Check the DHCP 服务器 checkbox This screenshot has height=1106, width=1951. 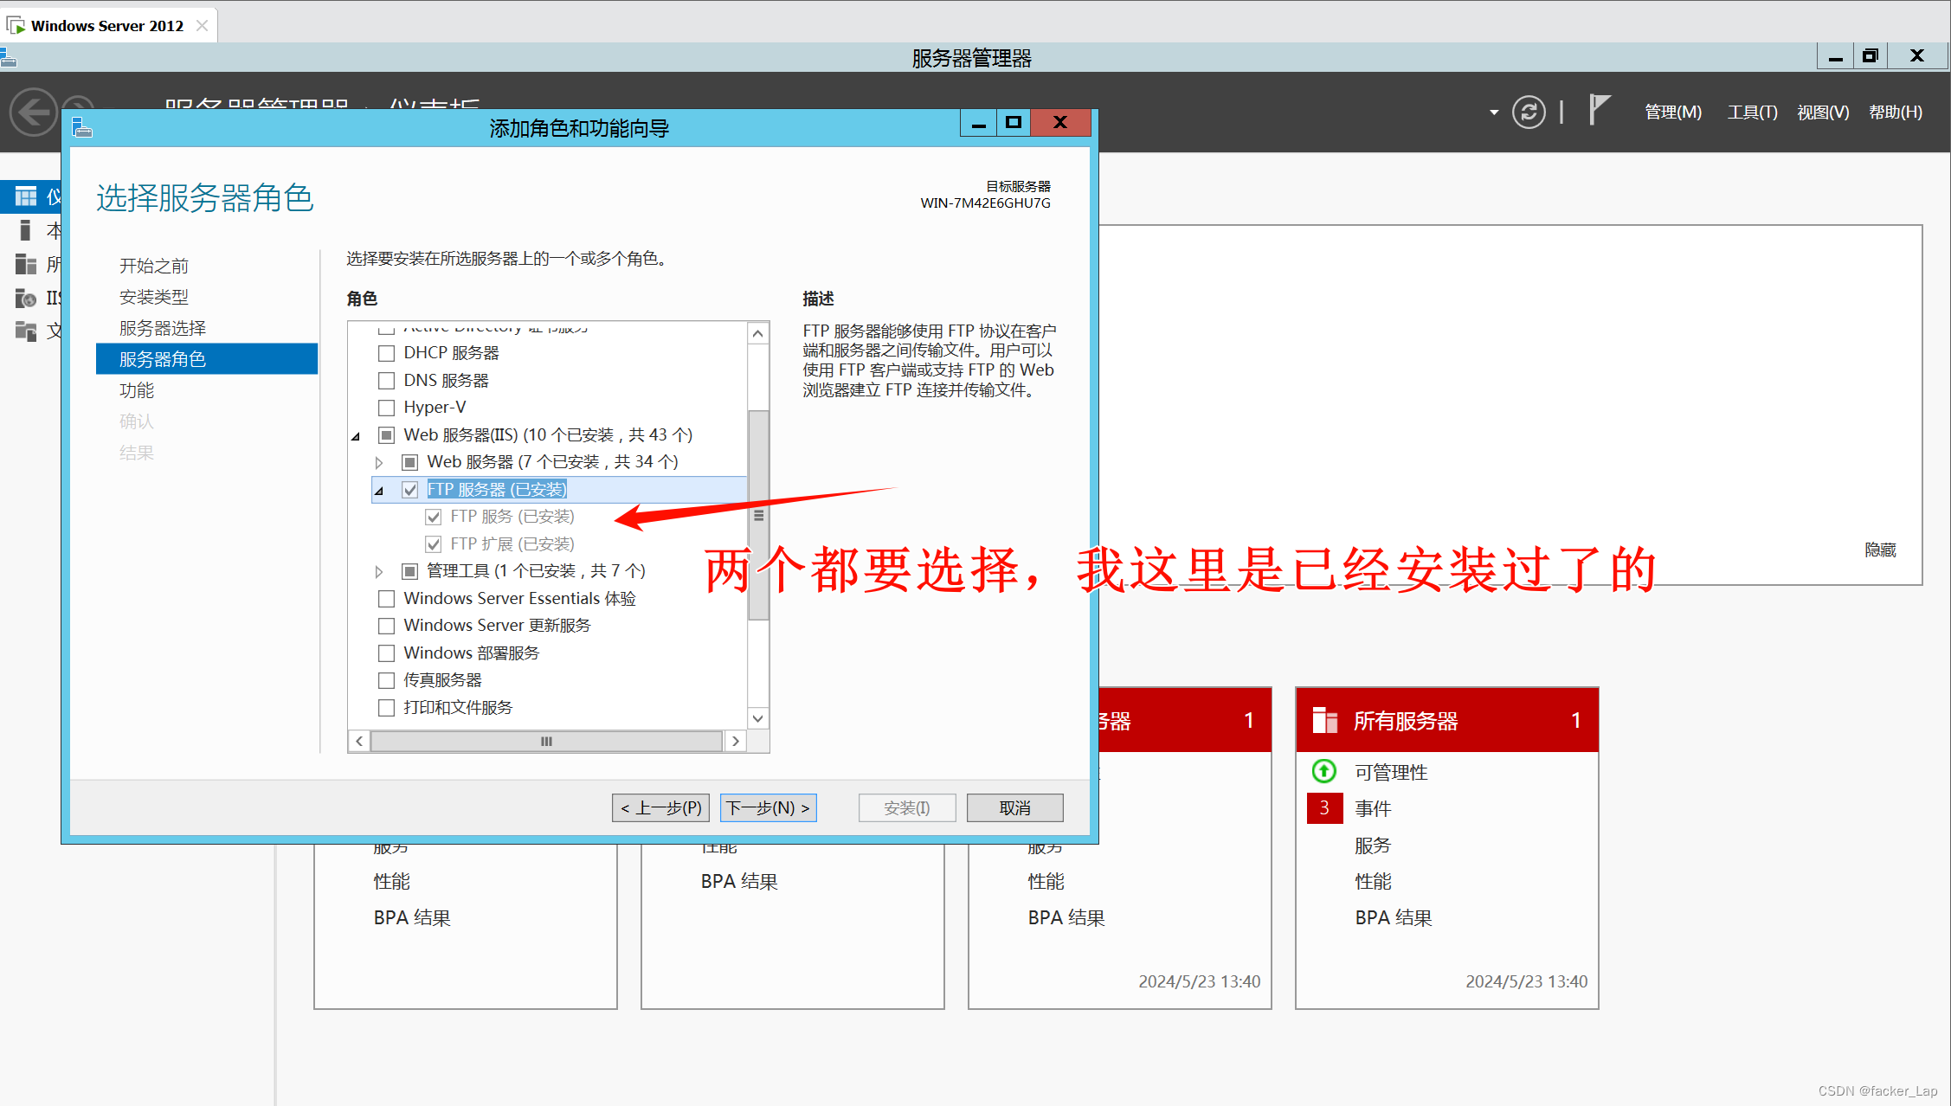point(387,353)
